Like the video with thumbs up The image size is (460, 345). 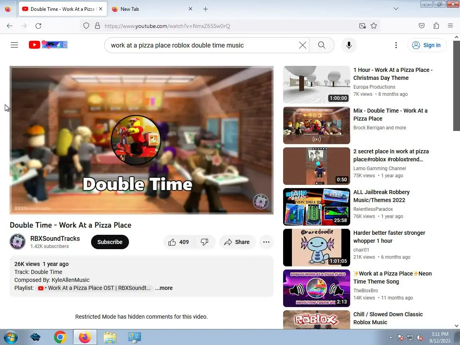[178, 242]
